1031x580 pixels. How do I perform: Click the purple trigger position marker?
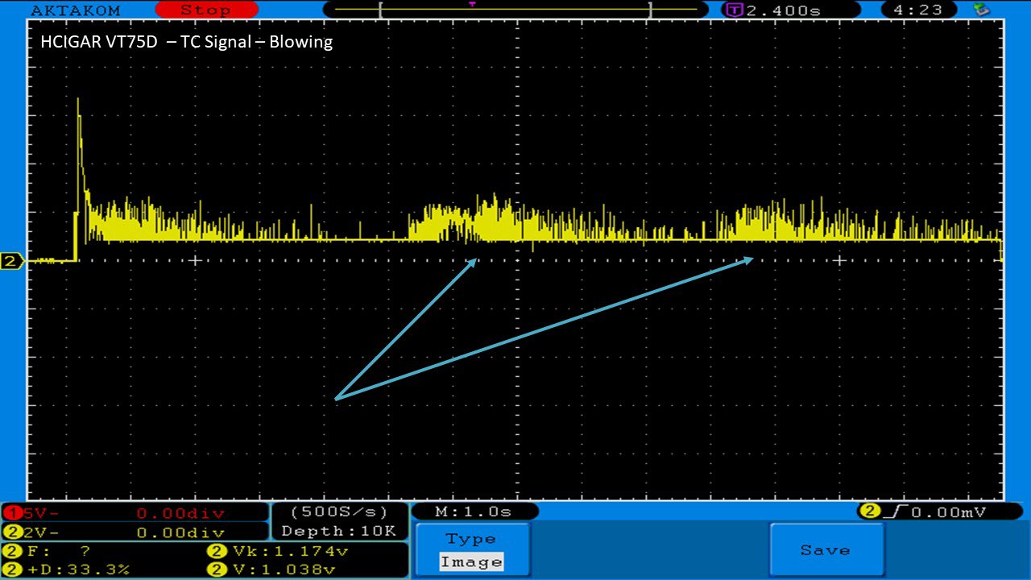(472, 4)
